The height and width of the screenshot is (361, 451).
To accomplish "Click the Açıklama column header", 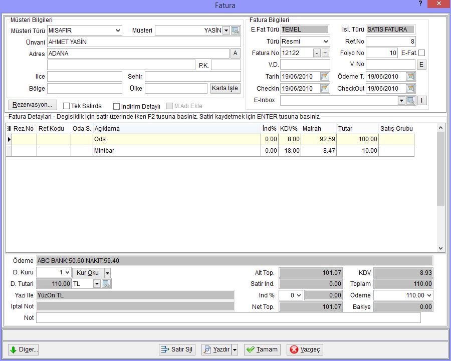I will point(176,129).
